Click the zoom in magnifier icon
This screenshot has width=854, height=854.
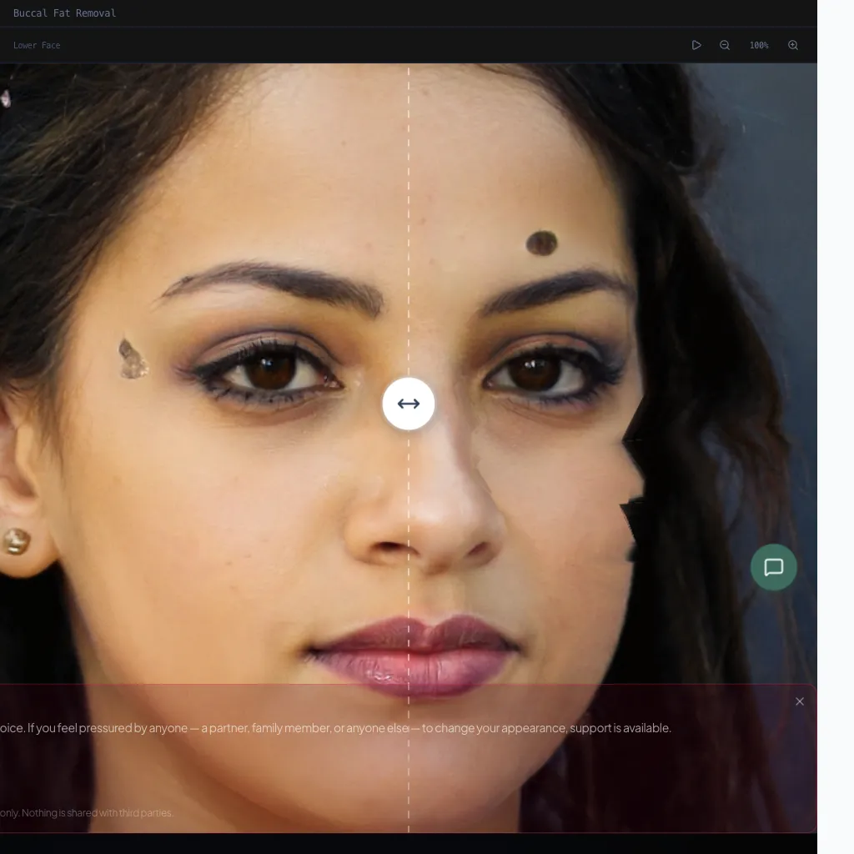tap(793, 45)
